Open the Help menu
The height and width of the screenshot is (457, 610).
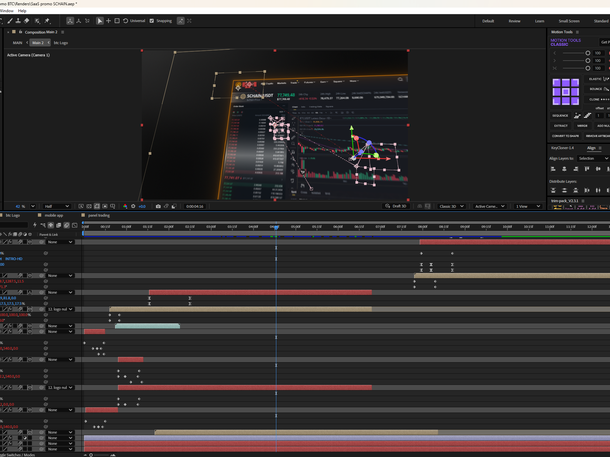pos(22,11)
